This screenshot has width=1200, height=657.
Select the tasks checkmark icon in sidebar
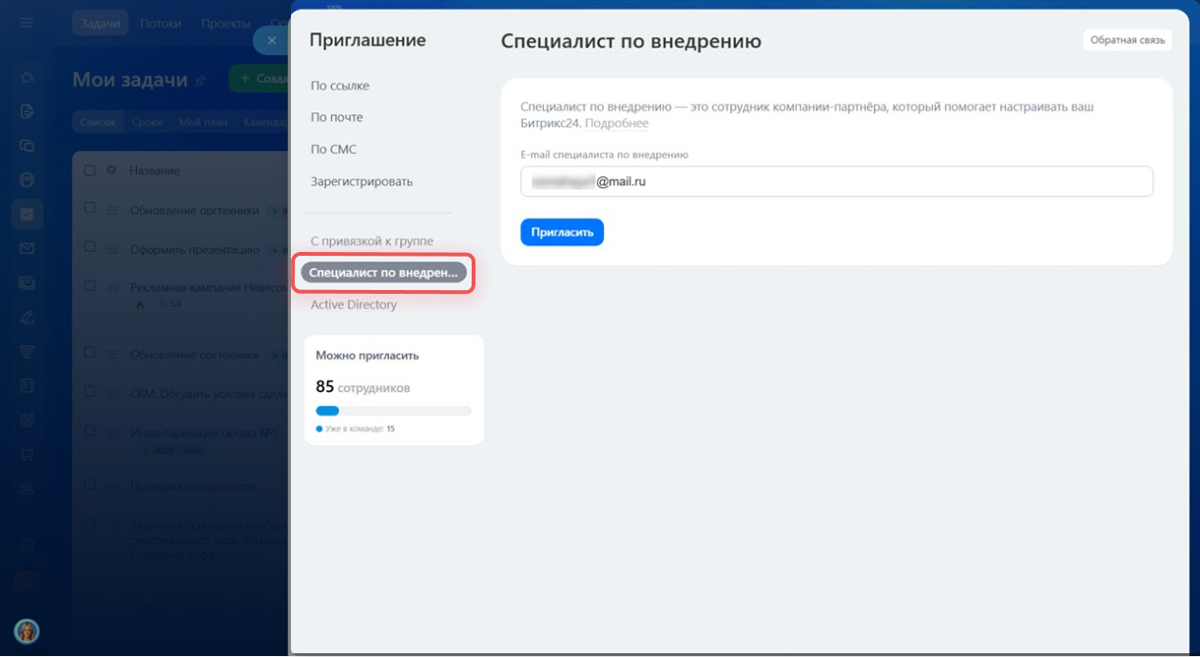click(x=27, y=214)
